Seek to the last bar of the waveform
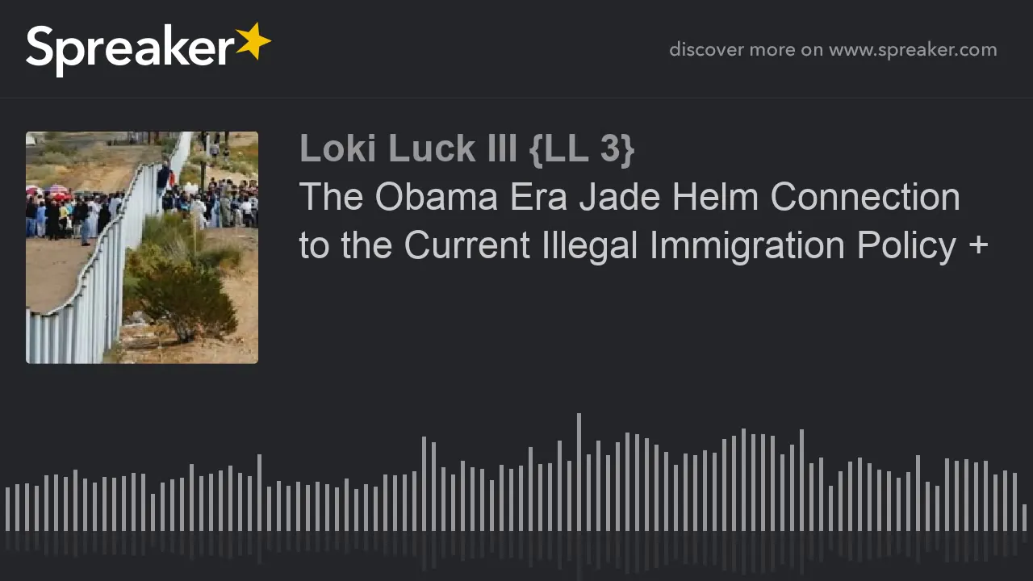The height and width of the screenshot is (581, 1033). pyautogui.click(x=1024, y=517)
